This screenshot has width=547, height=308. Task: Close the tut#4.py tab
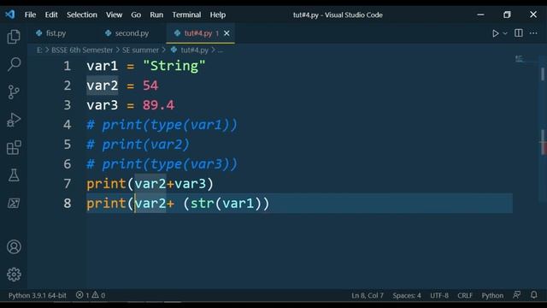226,33
